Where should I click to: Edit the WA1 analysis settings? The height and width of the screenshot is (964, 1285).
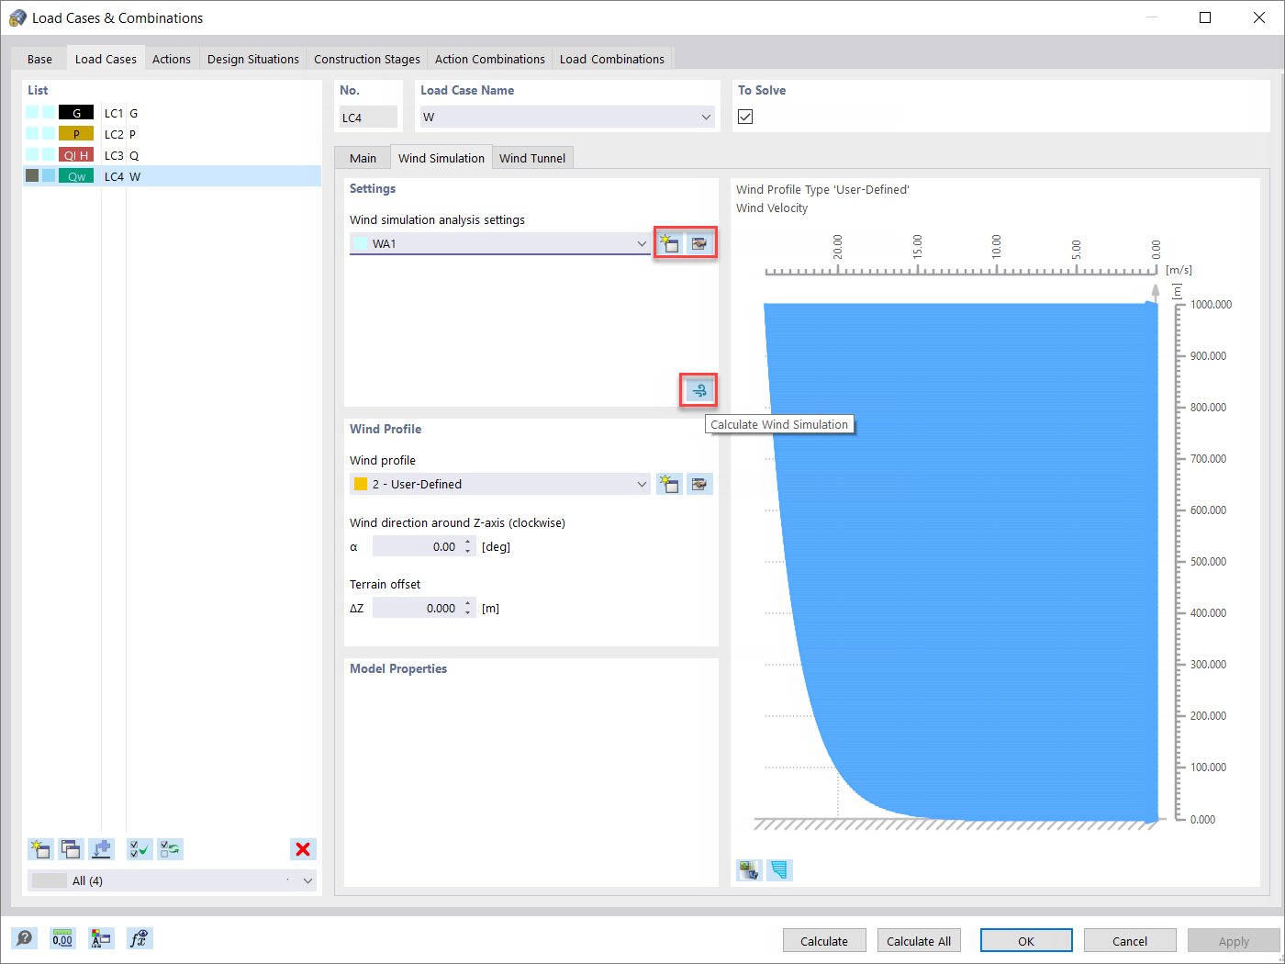[x=699, y=242]
